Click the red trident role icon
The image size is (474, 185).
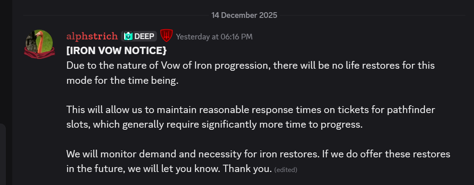tap(166, 36)
